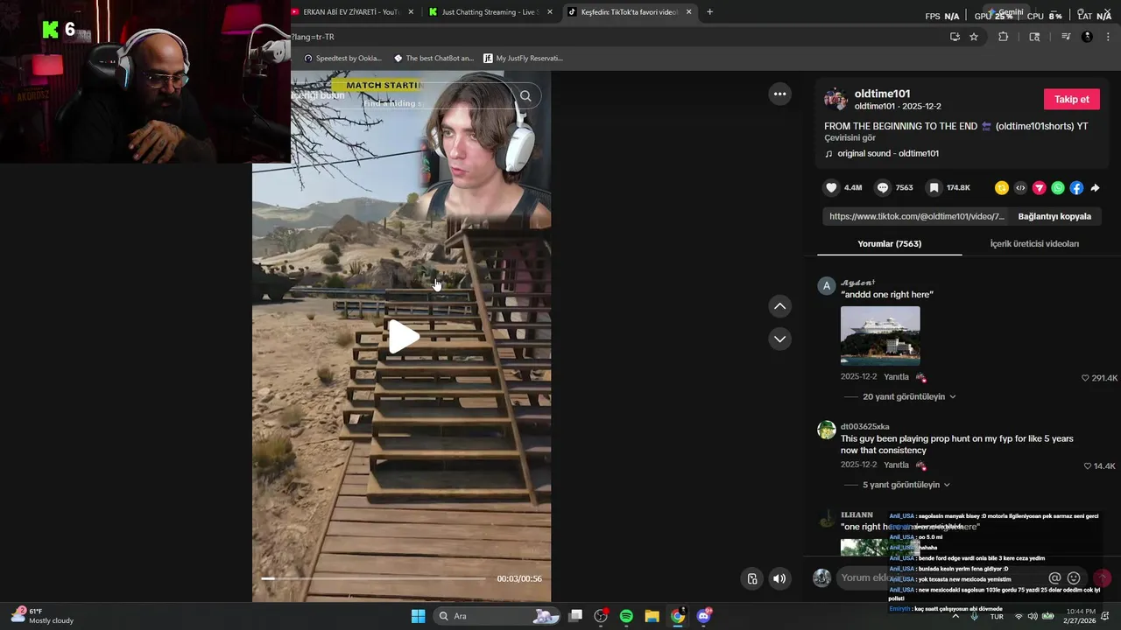Open Discord from the taskbar

(x=703, y=616)
